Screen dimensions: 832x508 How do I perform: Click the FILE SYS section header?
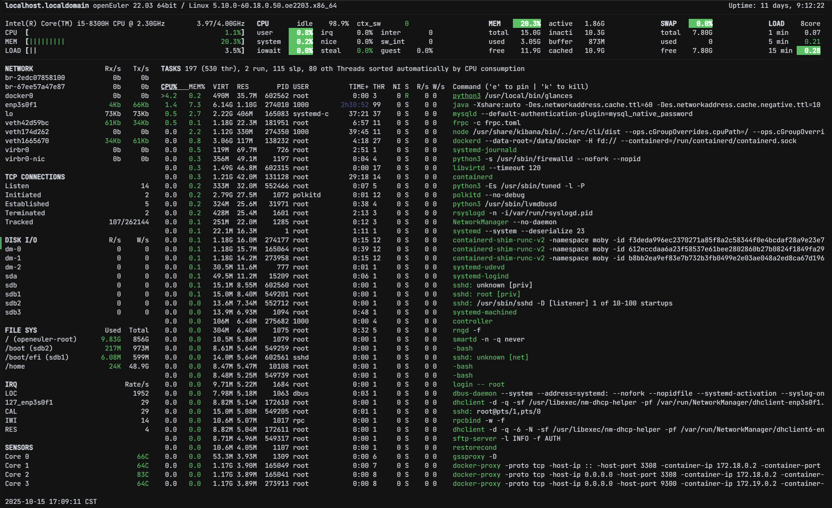click(x=21, y=330)
